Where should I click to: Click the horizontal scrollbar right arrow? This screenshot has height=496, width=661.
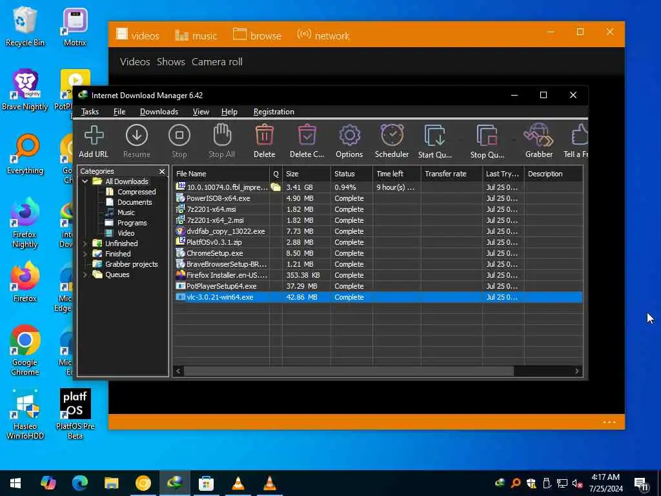pos(576,371)
